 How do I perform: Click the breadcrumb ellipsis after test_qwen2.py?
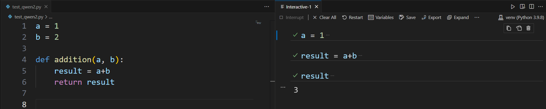click(51, 17)
